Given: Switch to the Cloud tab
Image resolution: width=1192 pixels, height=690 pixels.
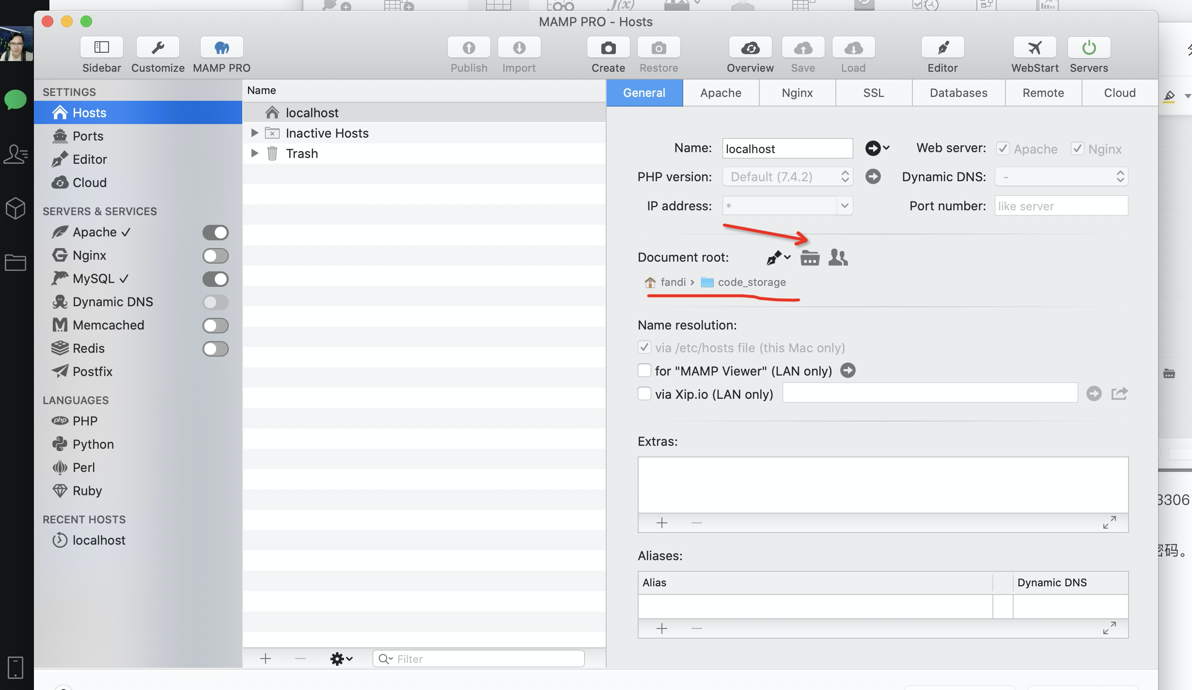Looking at the screenshot, I should (x=1120, y=93).
